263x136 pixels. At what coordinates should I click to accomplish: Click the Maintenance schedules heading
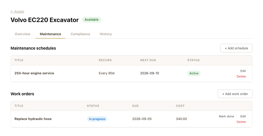pos(33,48)
